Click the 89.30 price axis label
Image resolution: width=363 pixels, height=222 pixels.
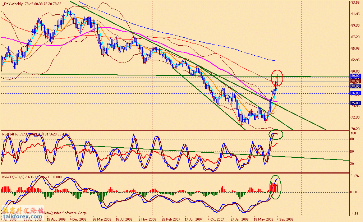pos(355,26)
